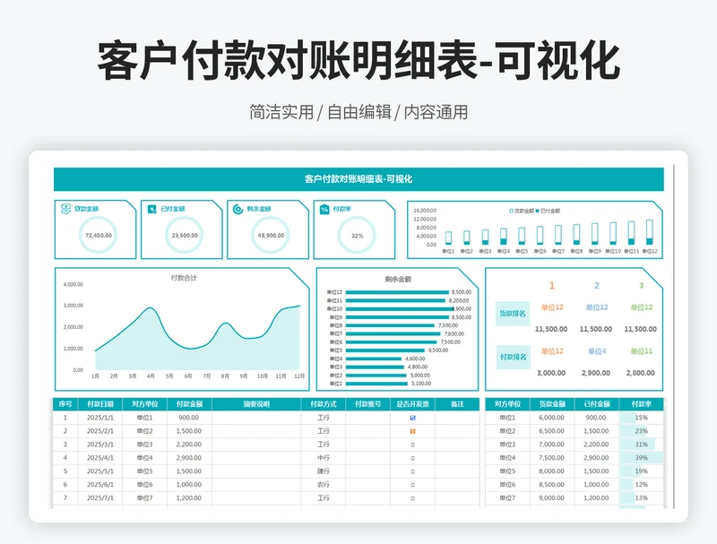
Task: Select the 2,200.00 cell in the 付款金额 column
Action: (x=189, y=445)
